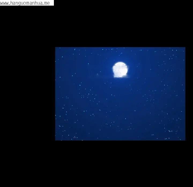Click the glowing full moon

(120, 69)
